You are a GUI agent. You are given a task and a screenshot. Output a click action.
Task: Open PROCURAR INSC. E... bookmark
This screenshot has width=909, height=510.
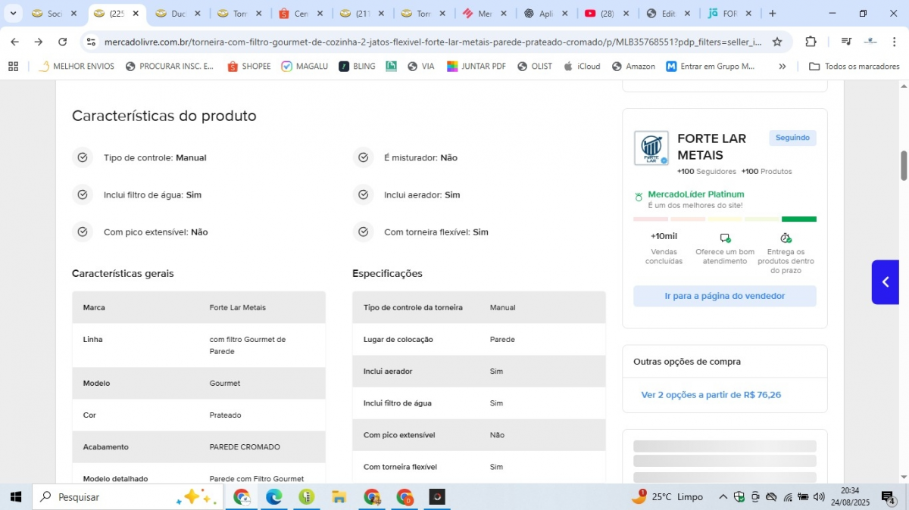(170, 67)
